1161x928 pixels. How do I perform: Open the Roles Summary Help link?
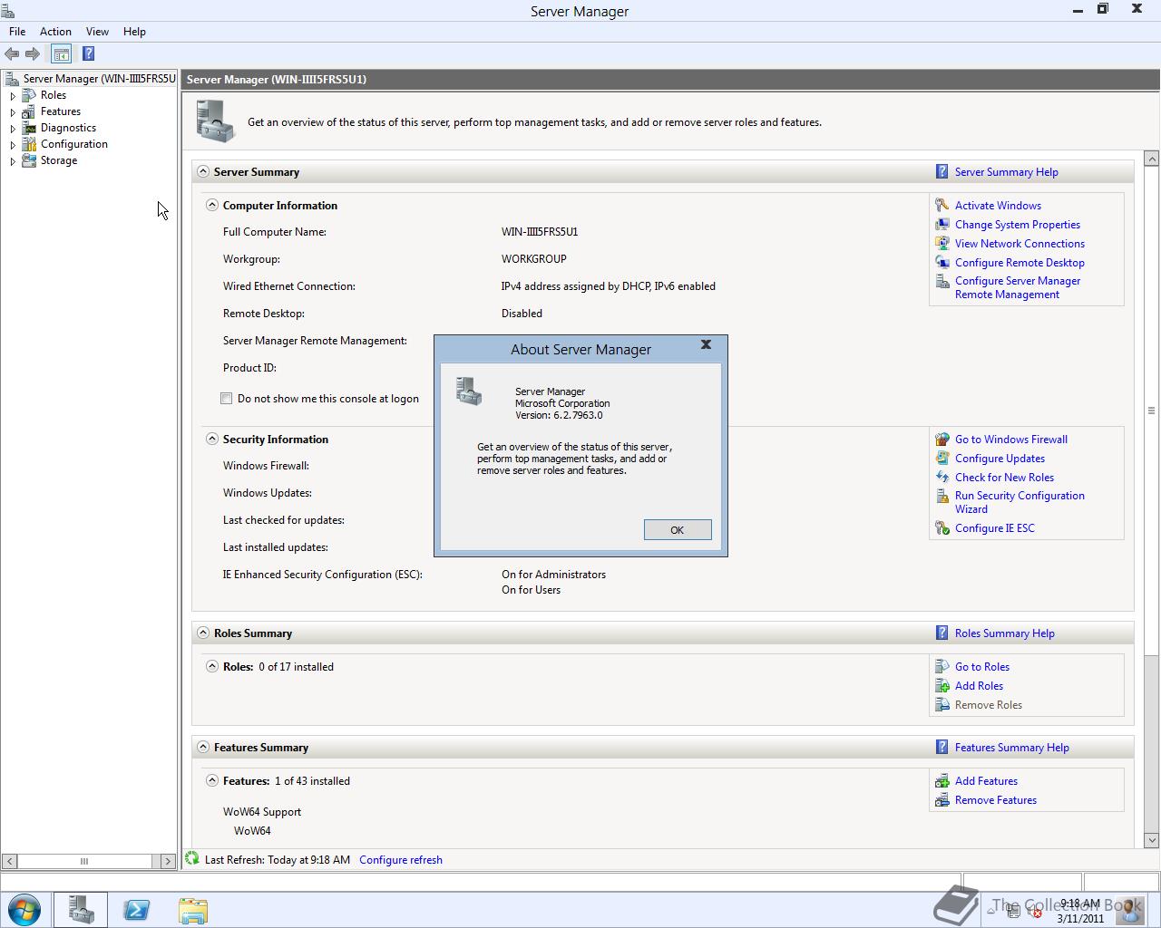[1004, 633]
